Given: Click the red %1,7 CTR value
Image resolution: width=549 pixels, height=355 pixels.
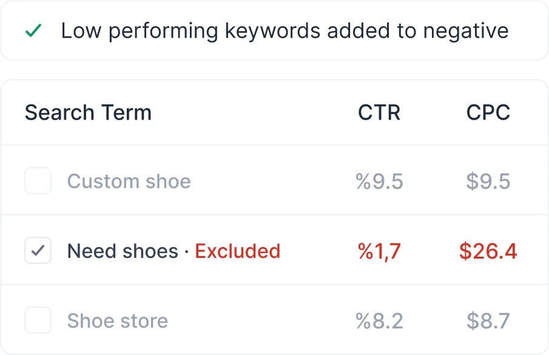Looking at the screenshot, I should (x=379, y=251).
